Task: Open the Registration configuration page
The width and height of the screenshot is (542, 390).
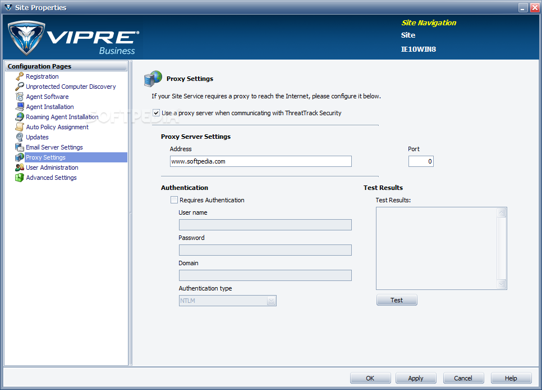Action: click(x=42, y=76)
